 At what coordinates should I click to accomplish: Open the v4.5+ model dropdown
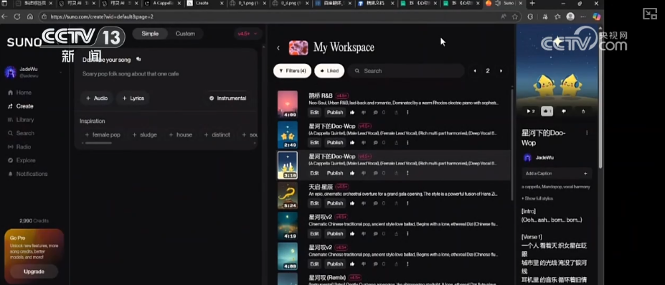coord(247,34)
